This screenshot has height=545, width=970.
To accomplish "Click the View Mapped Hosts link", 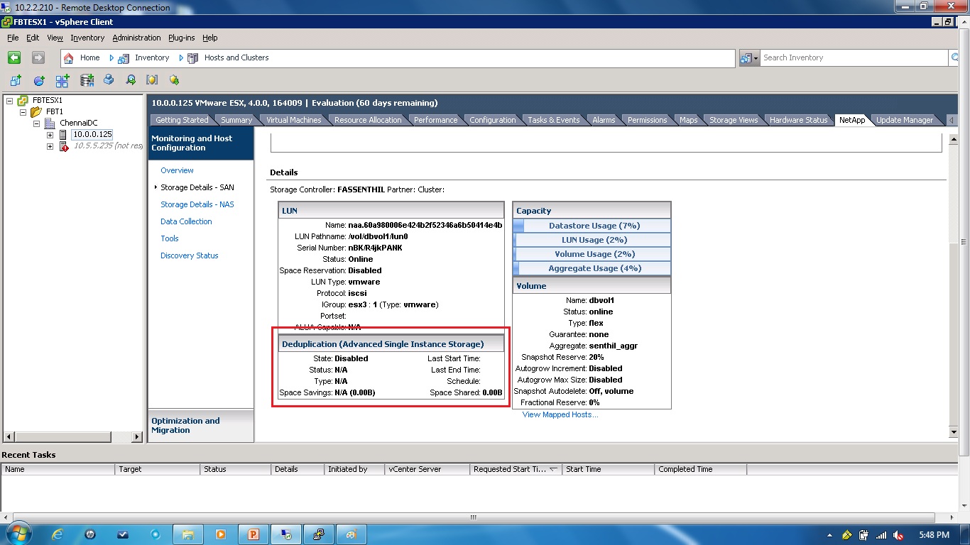I will point(560,414).
